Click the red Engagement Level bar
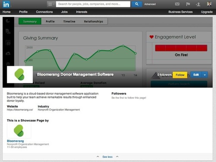Viewport: 216px width, 162px height. coord(181,48)
